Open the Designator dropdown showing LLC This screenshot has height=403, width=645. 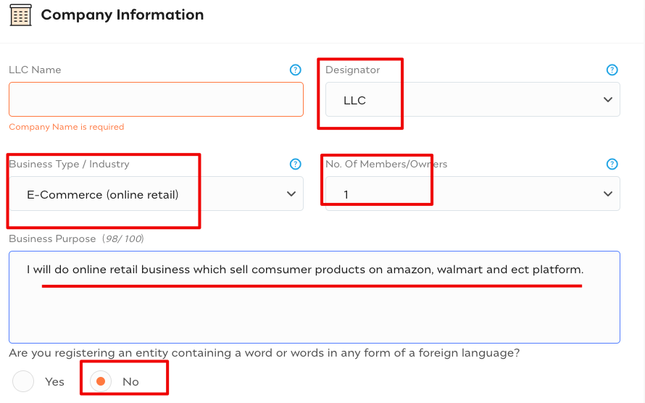tap(472, 100)
